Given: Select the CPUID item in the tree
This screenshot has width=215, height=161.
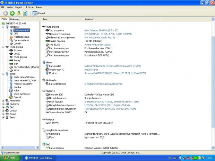Looking at the screenshot, I should pyautogui.click(x=18, y=54).
